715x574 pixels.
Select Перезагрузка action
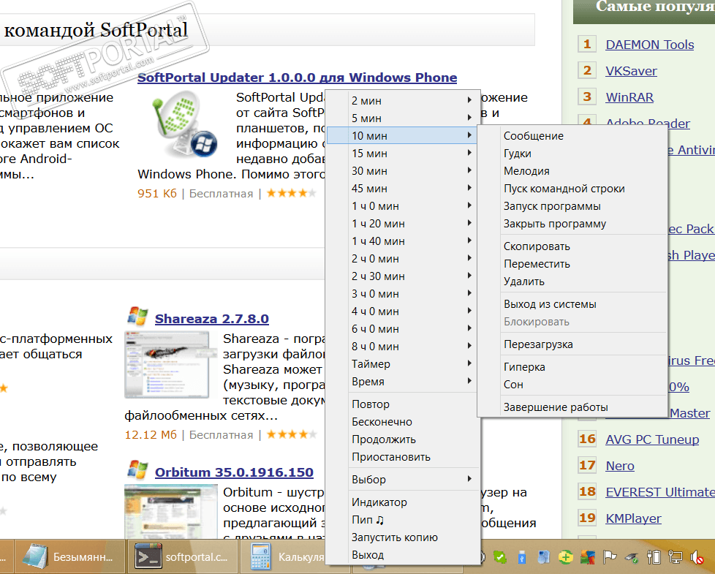point(572,344)
